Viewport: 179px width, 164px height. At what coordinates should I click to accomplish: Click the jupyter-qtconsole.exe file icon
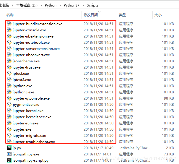(x=9, y=98)
